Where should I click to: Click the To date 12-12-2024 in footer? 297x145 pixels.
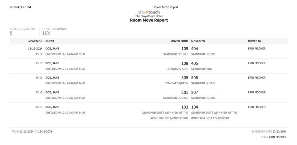pyautogui.click(x=45, y=131)
